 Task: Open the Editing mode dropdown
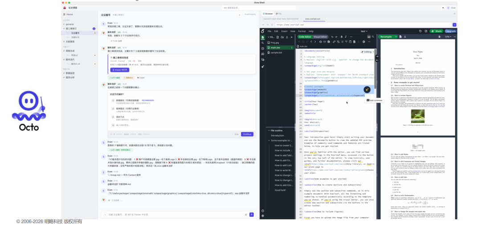tap(367, 52)
